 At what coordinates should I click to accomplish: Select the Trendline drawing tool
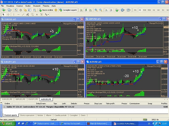23,15
